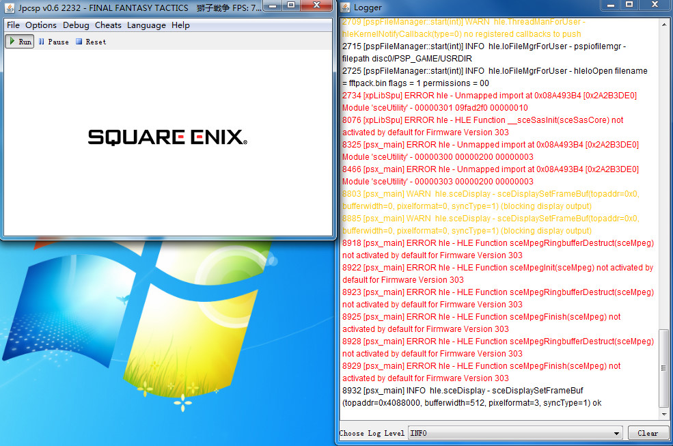Maximize the Logger window
This screenshot has width=673, height=446.
629,5
